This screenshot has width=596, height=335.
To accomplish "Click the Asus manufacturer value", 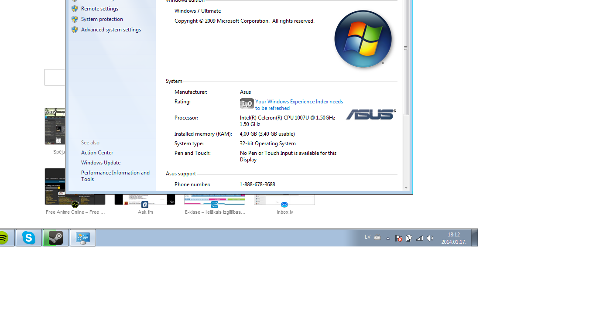I will (245, 92).
